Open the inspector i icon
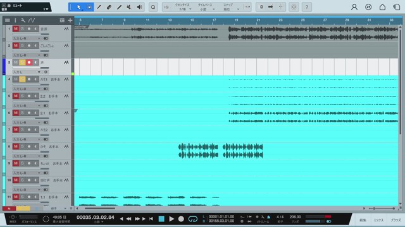405x227 pixels. point(15,20)
